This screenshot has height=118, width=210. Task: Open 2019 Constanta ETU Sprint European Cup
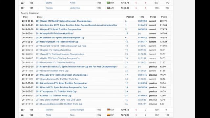pos(60,38)
